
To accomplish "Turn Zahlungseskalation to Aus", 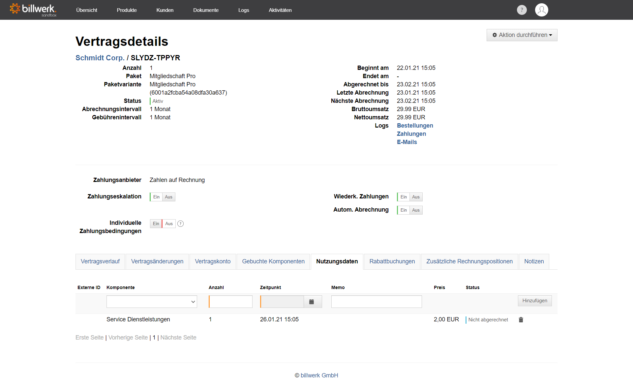I will click(x=169, y=197).
